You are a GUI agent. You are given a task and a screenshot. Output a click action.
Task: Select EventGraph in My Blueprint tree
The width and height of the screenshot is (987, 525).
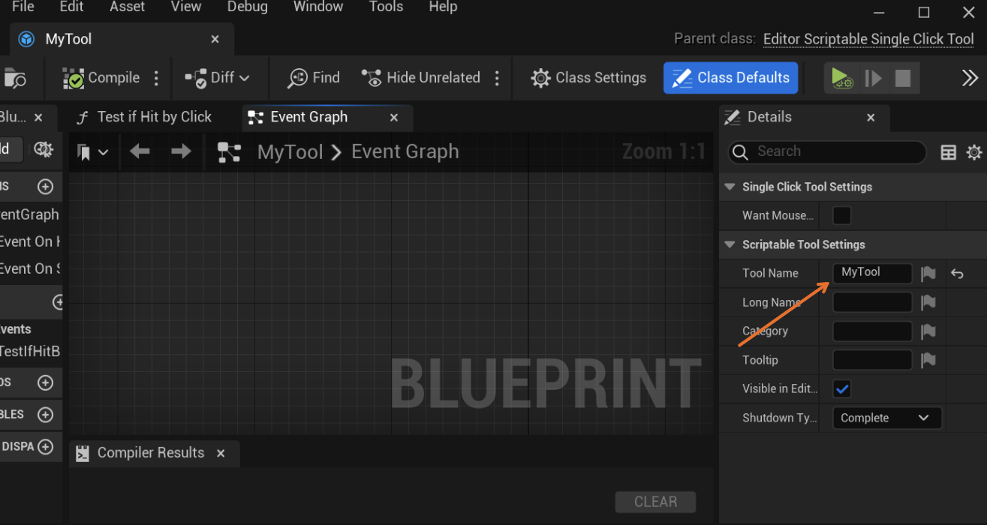pos(29,214)
